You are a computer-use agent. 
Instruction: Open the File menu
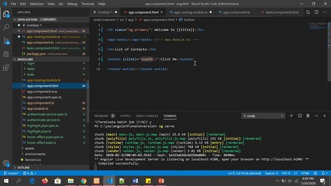13,4
